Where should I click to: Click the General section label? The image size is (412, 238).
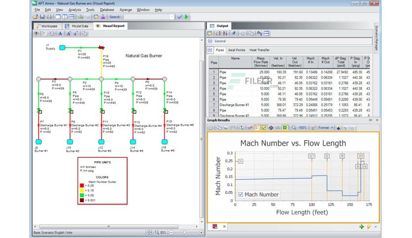coord(220,41)
